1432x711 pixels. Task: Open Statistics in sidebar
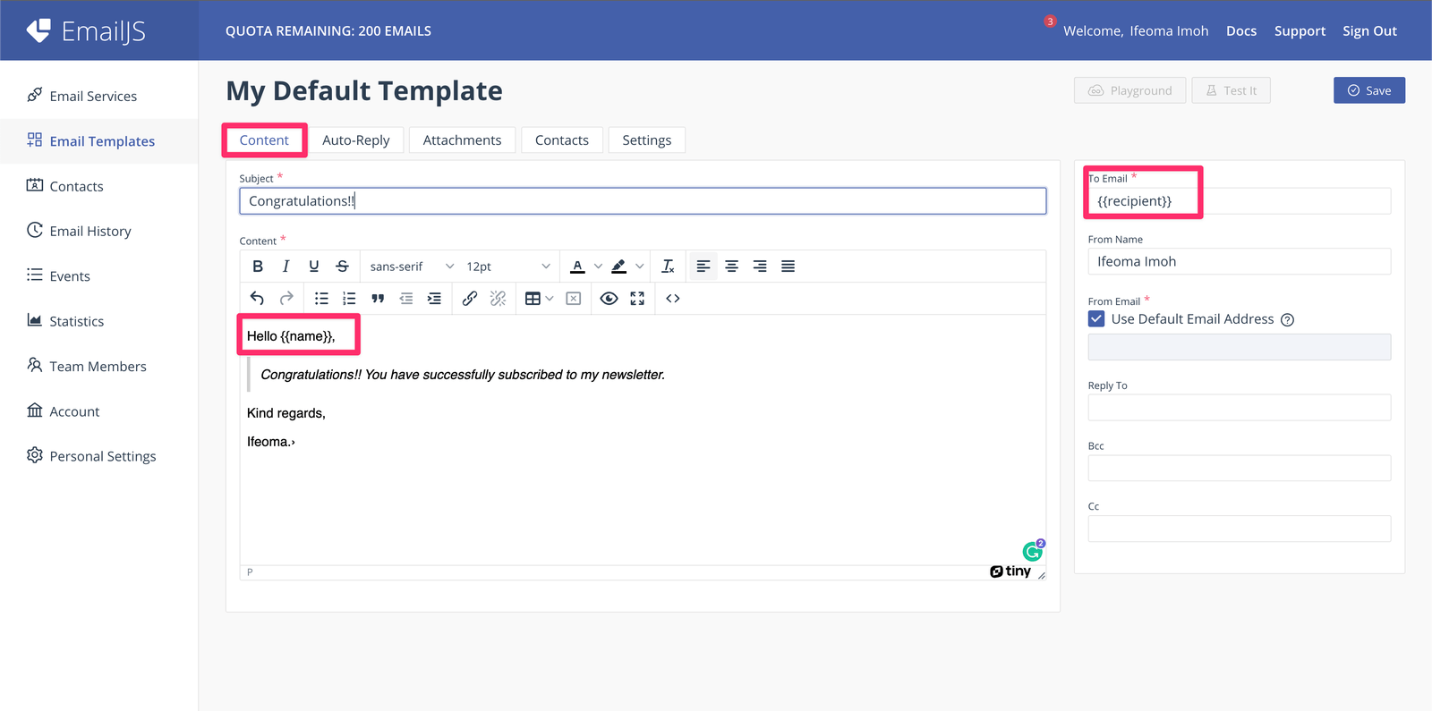pyautogui.click(x=98, y=321)
